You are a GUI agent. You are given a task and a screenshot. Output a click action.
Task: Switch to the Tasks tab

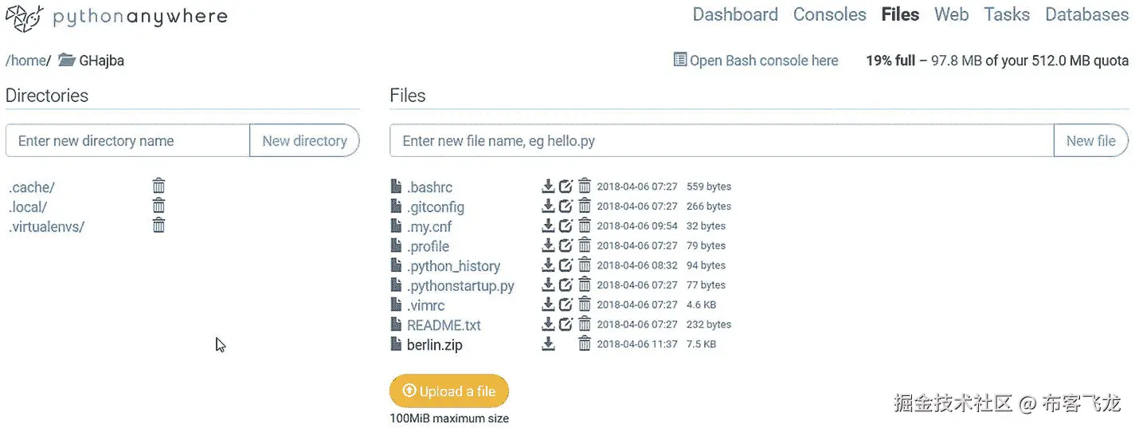[x=1007, y=14]
